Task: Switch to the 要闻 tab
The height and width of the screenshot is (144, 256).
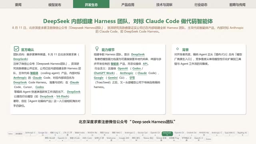Action: pyautogui.click(x=18, y=4)
